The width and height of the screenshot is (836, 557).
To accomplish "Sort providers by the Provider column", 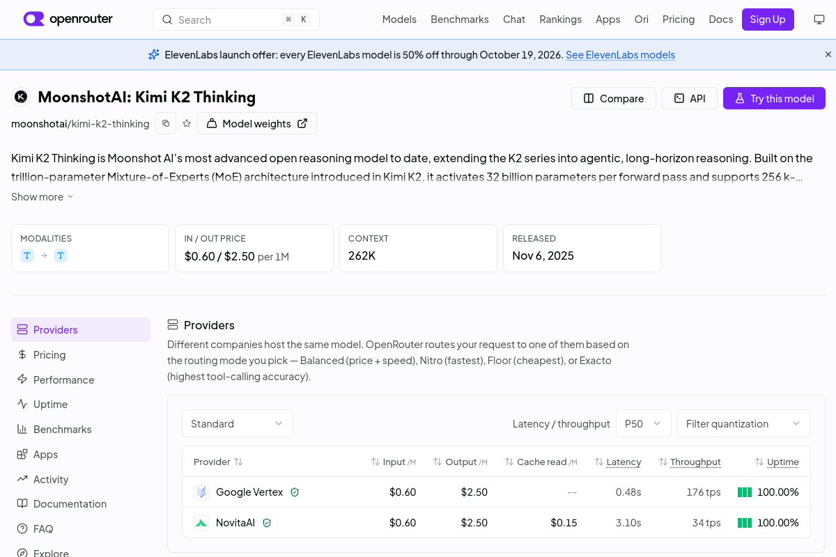I will [x=218, y=462].
